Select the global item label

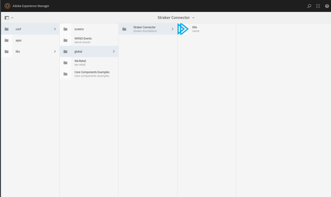click(x=78, y=52)
